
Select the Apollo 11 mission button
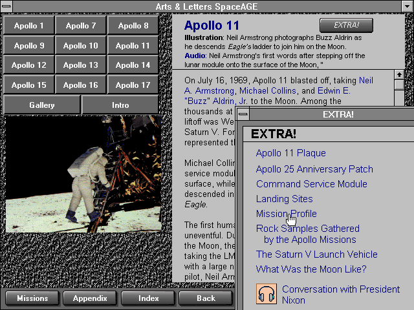tap(133, 46)
